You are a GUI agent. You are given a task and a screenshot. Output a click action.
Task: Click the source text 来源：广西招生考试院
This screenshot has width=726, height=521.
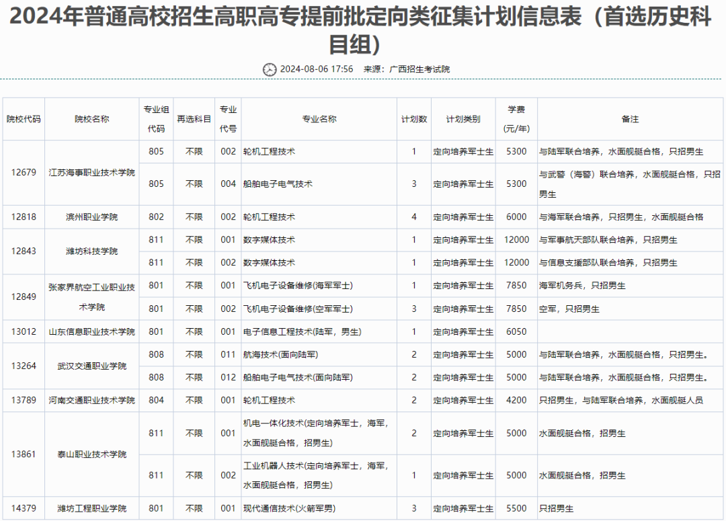407,69
